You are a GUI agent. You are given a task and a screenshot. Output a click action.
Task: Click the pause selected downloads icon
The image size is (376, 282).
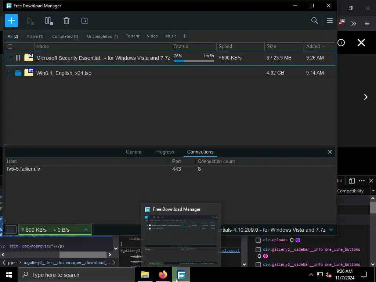[49, 21]
